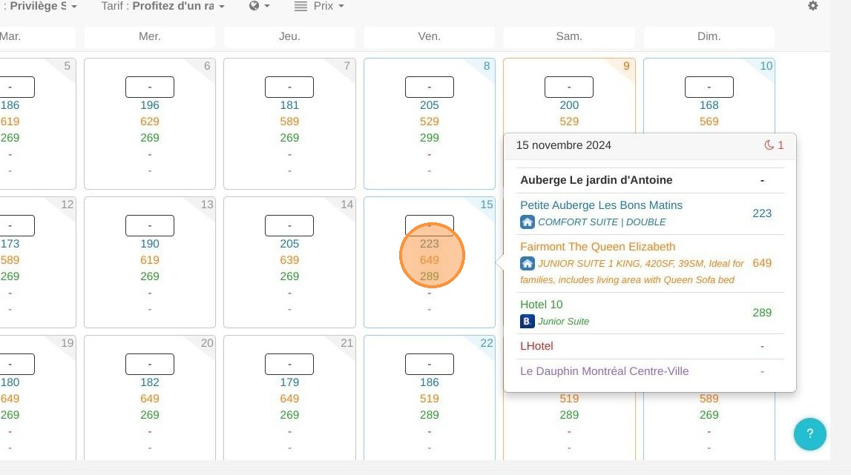Select LHotel in the popup

pyautogui.click(x=536, y=346)
